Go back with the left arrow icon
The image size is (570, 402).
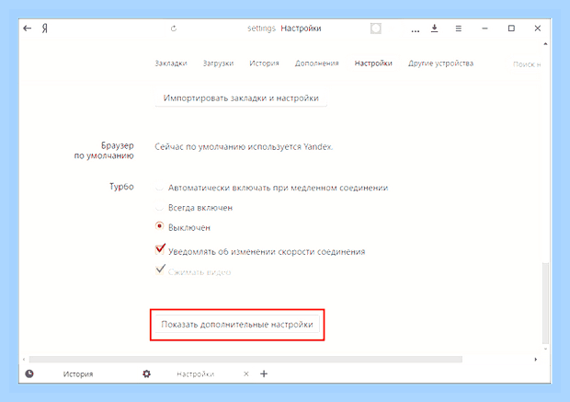tap(28, 28)
